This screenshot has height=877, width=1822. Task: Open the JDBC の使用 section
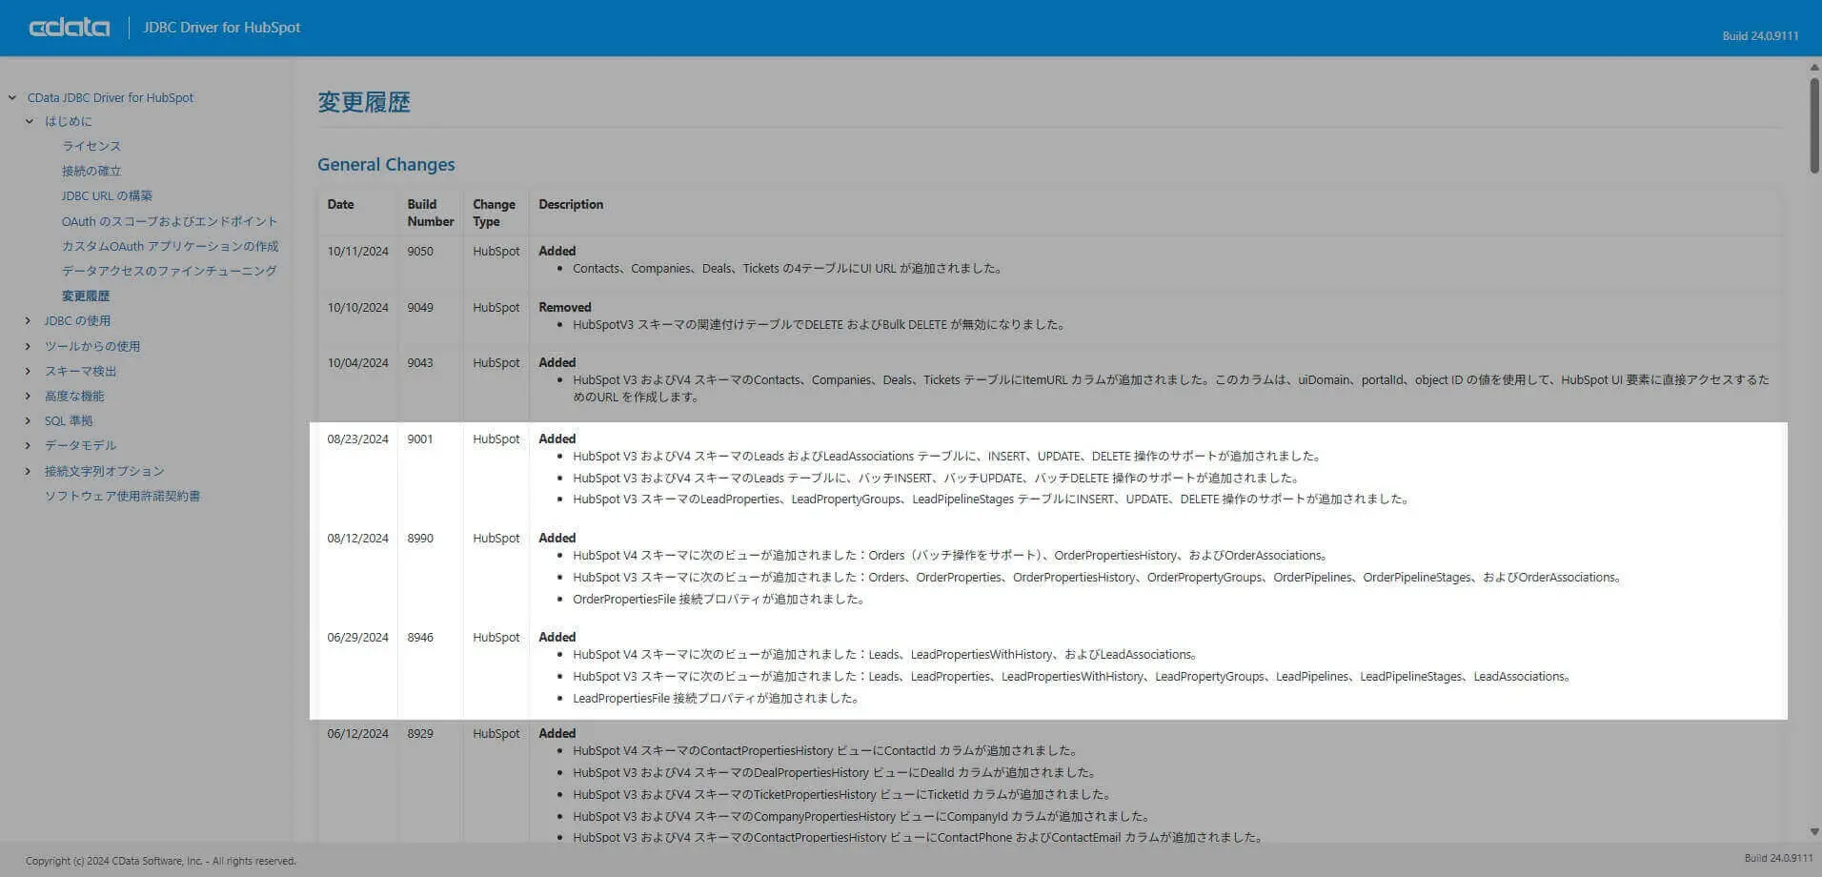77,320
